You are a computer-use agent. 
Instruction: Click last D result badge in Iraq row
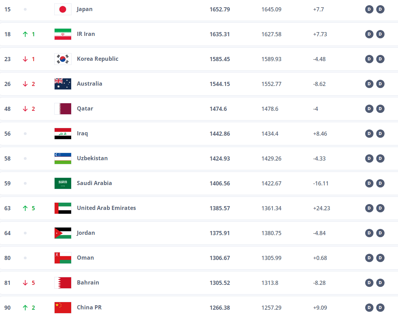click(x=380, y=134)
